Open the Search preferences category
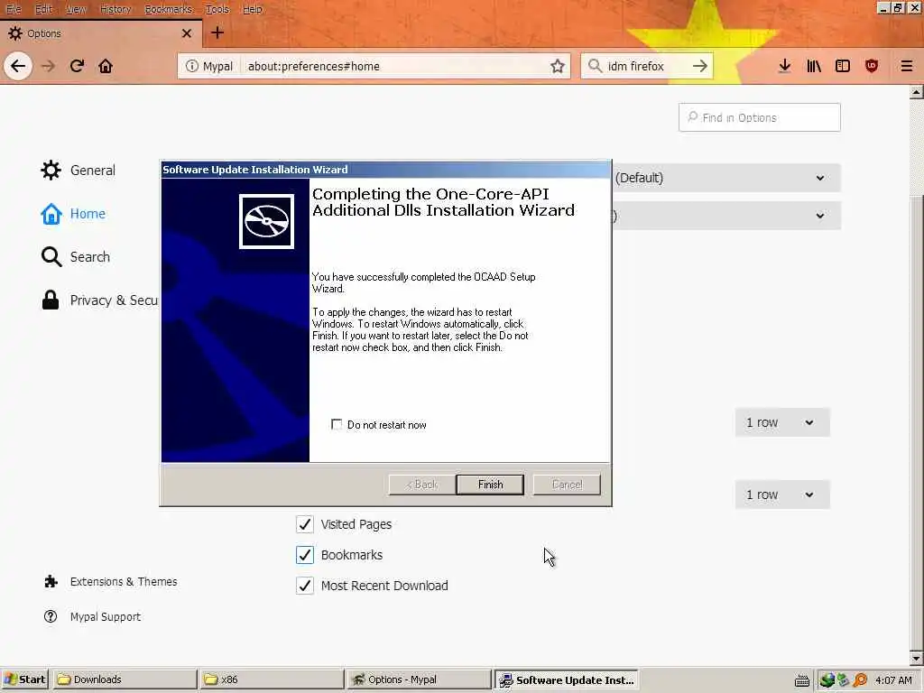Image resolution: width=924 pixels, height=693 pixels. point(76,257)
